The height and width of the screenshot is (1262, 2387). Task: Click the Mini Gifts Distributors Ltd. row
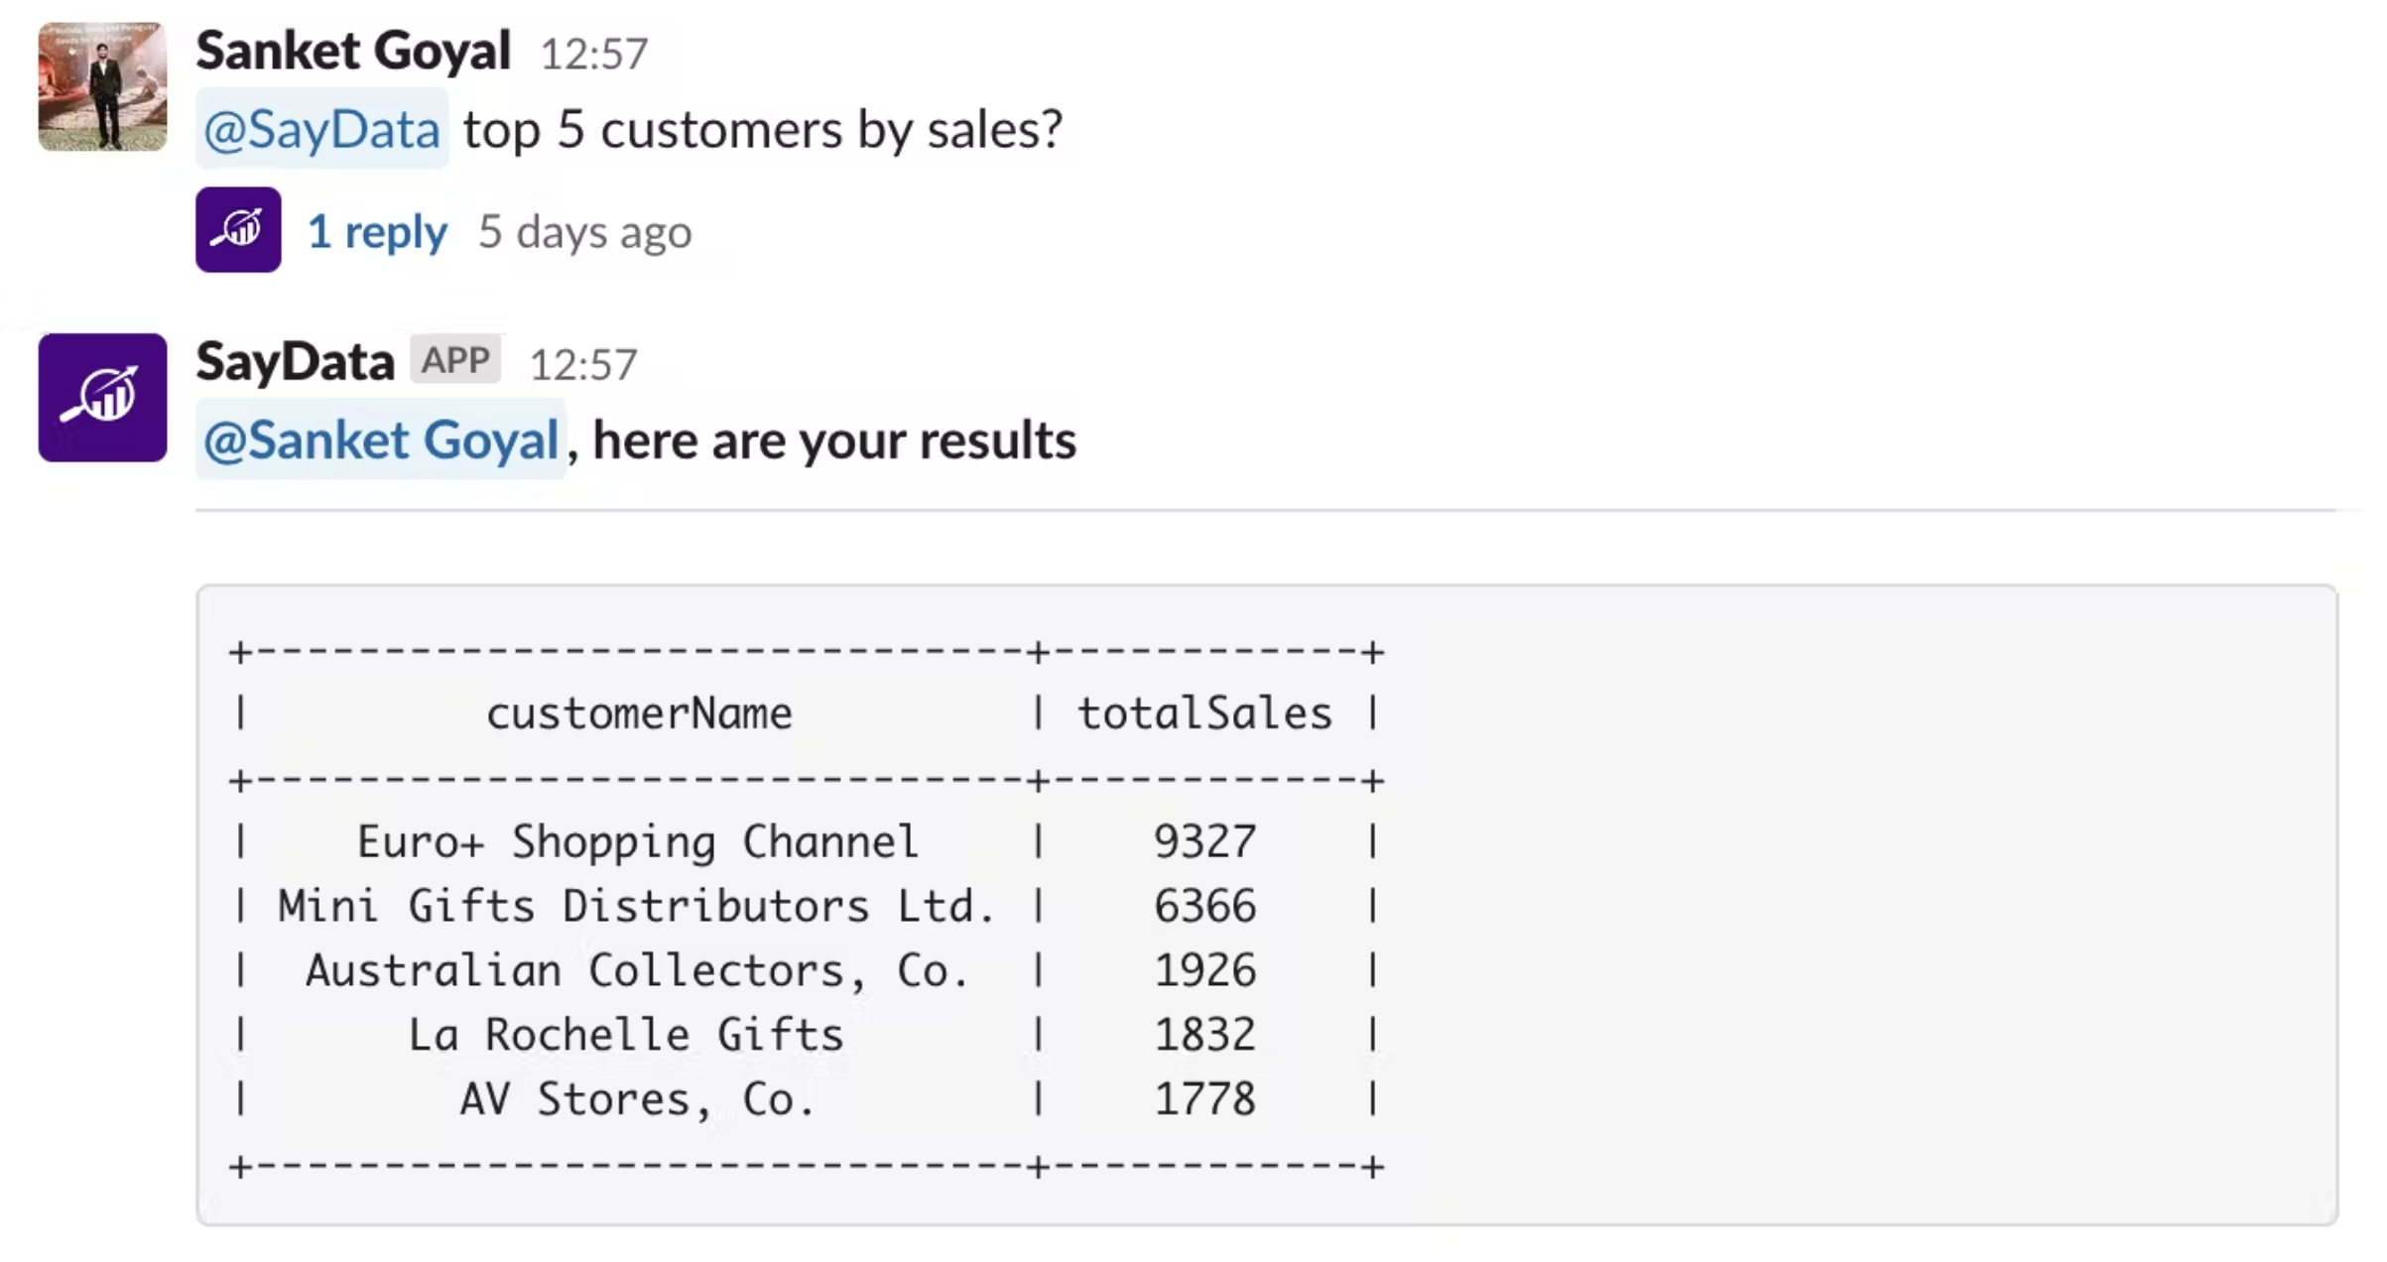(x=636, y=906)
